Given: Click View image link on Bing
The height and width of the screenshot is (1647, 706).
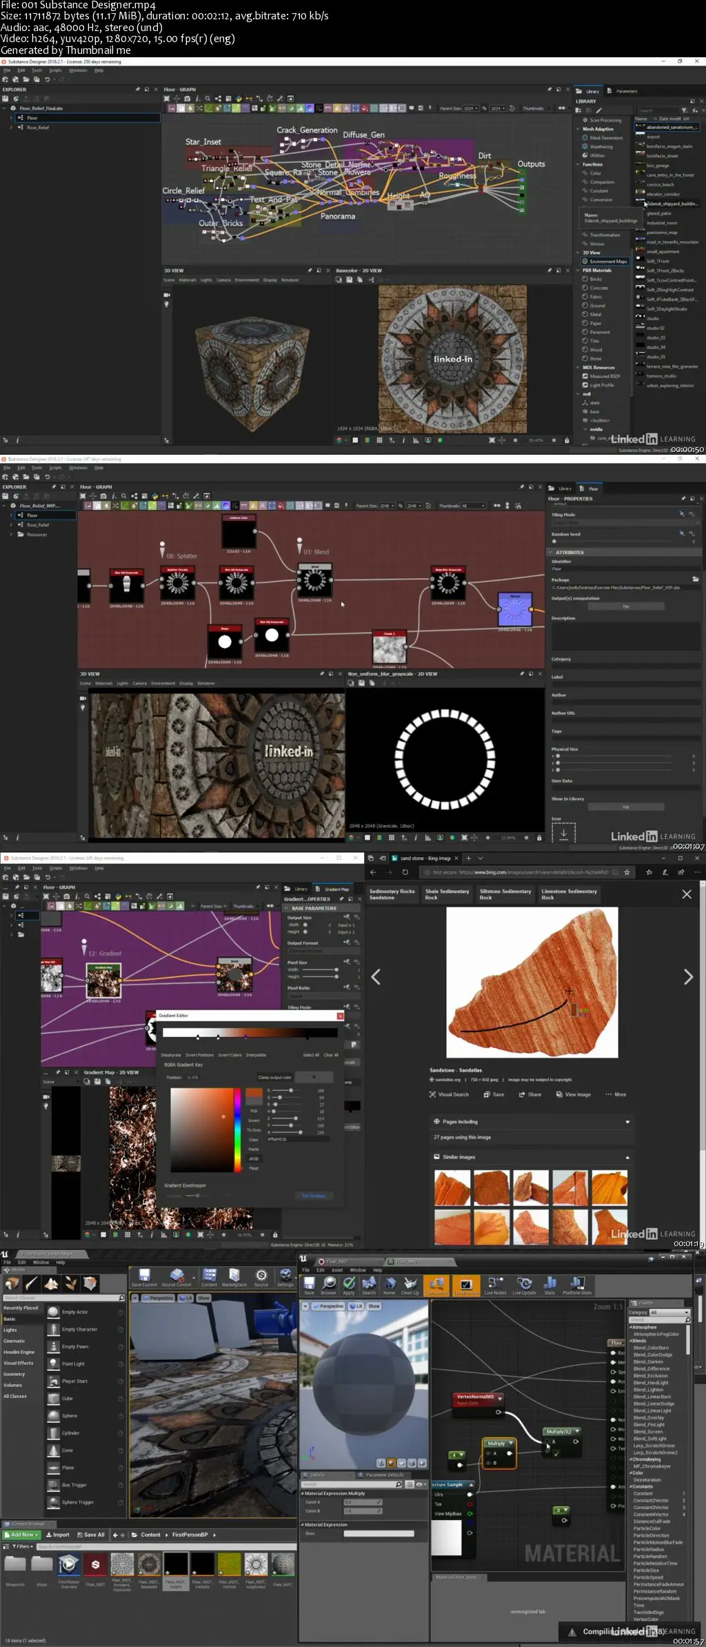Looking at the screenshot, I should pyautogui.click(x=574, y=1094).
